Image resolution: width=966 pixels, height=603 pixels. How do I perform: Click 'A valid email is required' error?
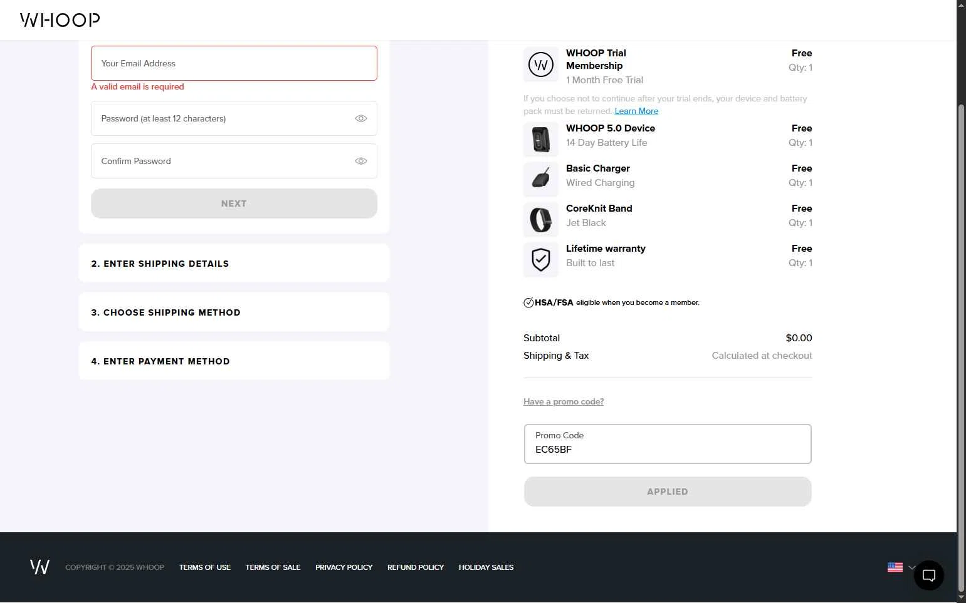(x=137, y=87)
